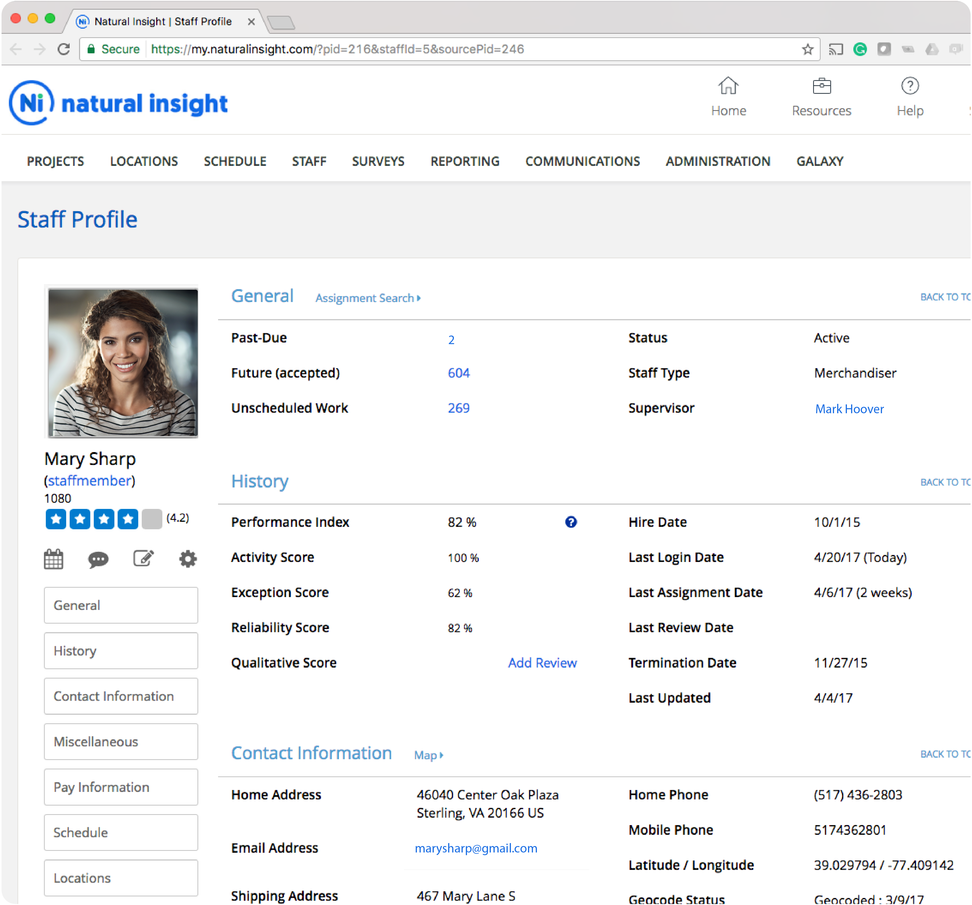Open supervisor Mark Hoover link

pyautogui.click(x=849, y=408)
